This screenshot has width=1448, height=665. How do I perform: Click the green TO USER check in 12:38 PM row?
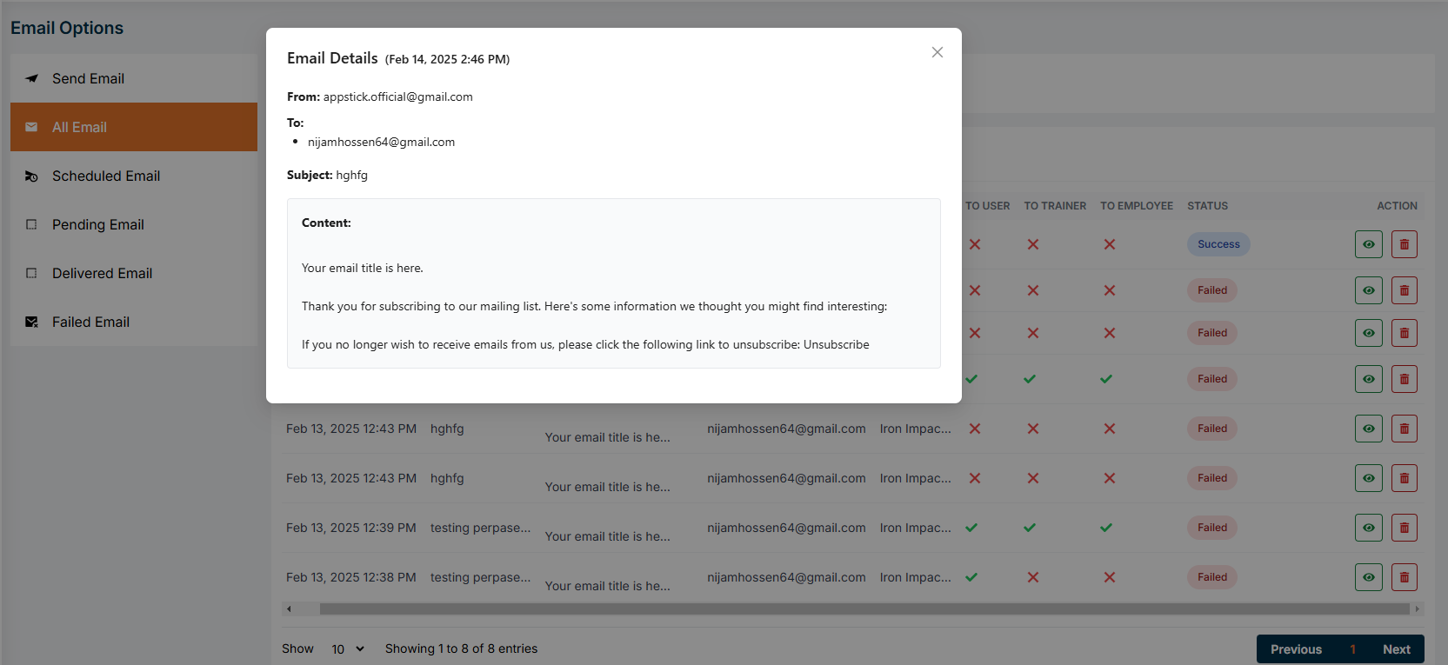tap(971, 577)
